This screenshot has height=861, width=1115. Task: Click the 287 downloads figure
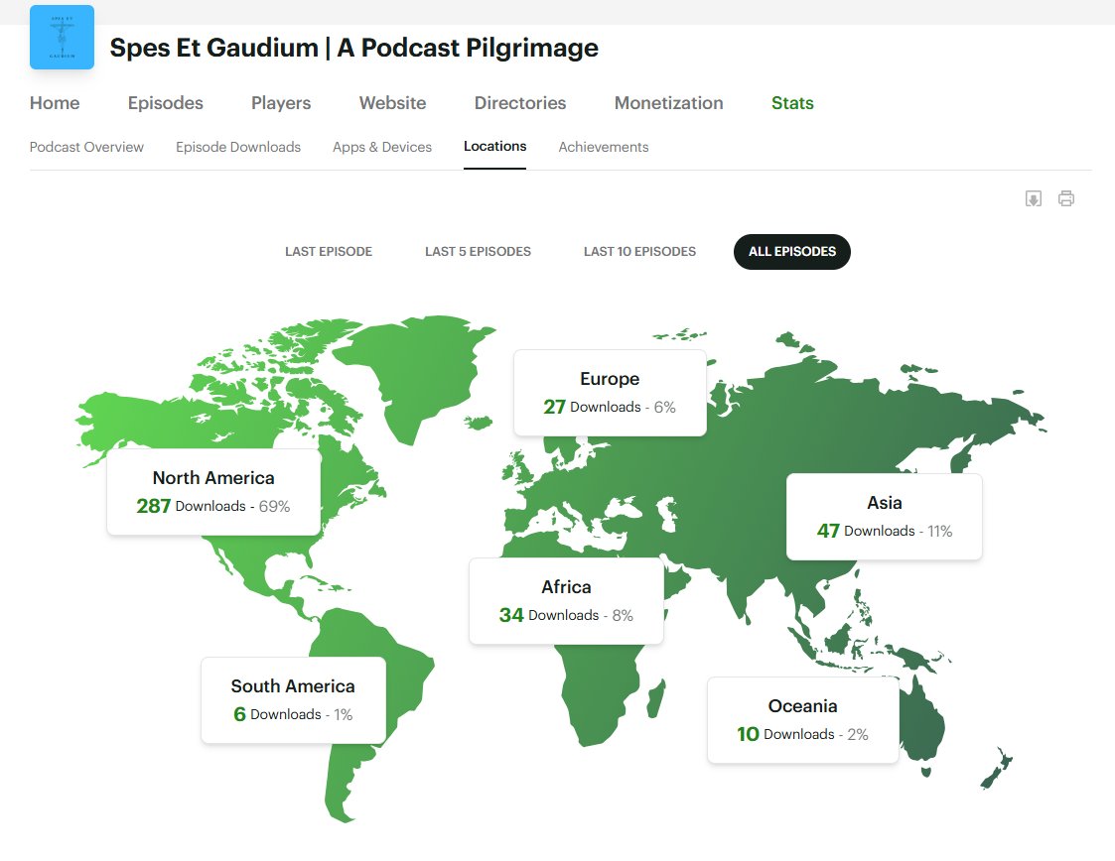coord(154,506)
